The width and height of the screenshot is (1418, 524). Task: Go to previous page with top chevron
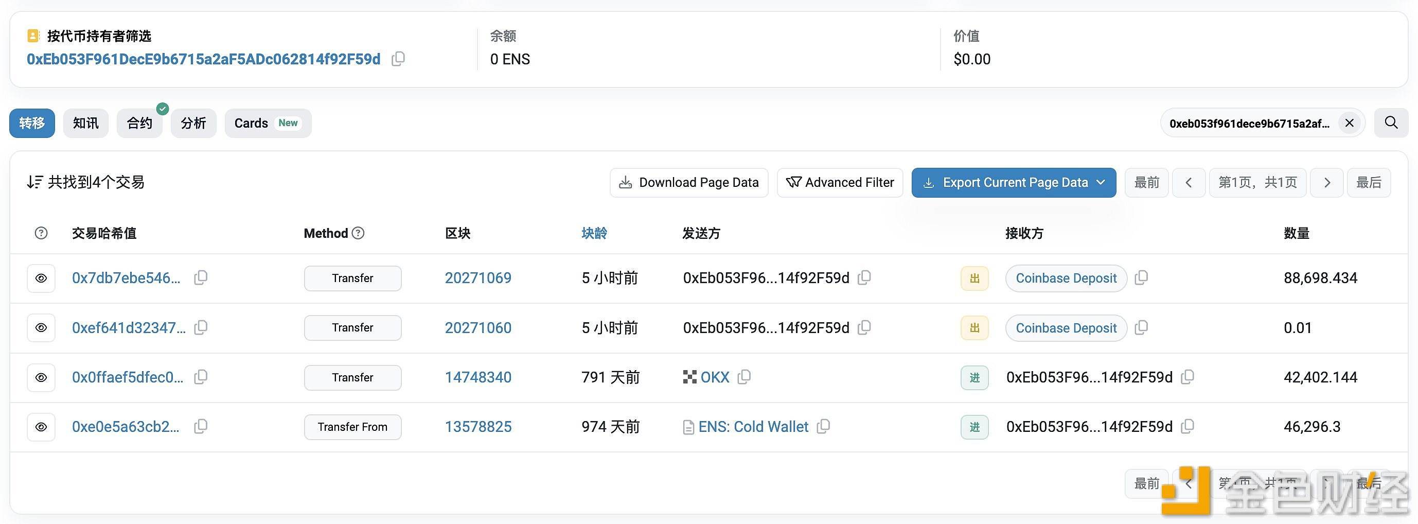(1189, 182)
